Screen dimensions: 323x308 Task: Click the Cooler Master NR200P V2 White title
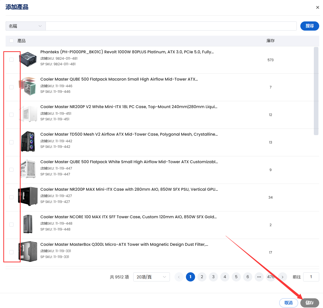(129, 107)
